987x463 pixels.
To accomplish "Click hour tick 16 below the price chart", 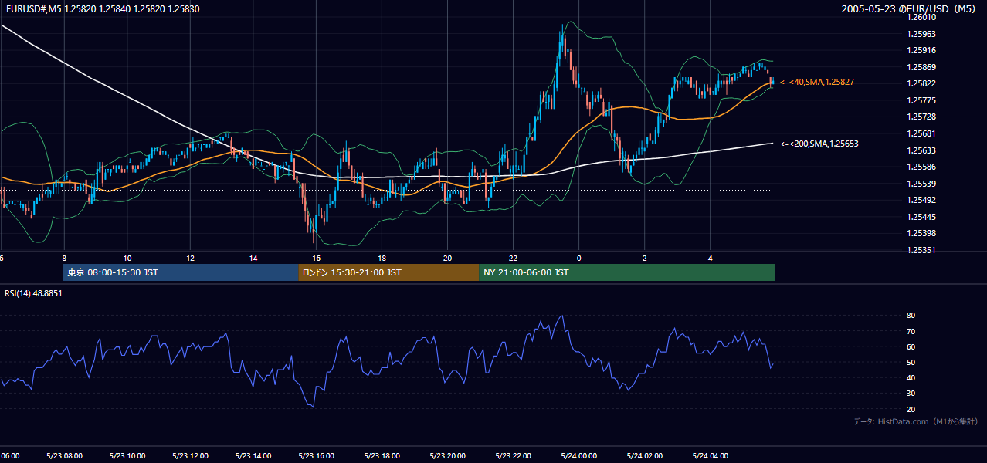I will click(x=317, y=258).
